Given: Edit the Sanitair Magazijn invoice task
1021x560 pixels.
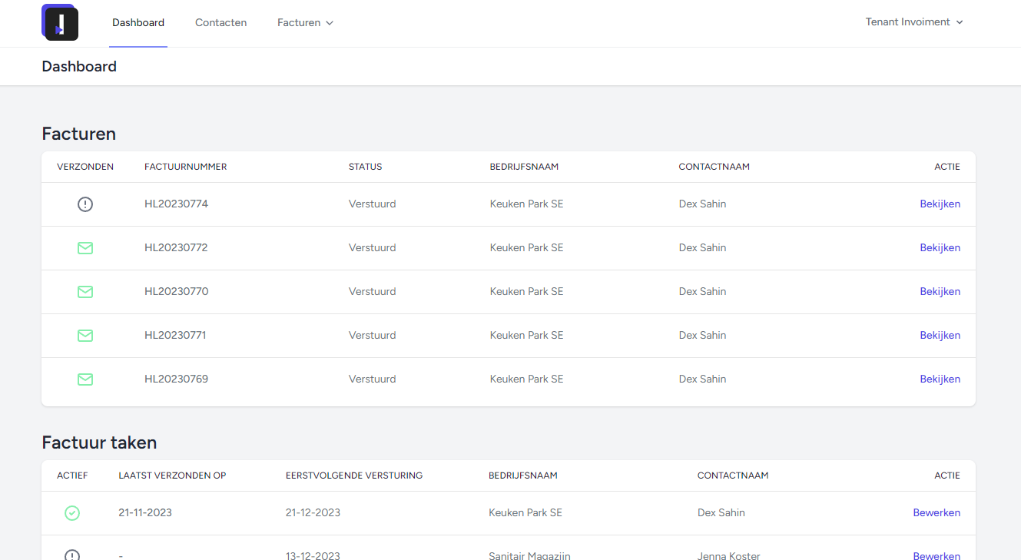Looking at the screenshot, I should click(936, 555).
